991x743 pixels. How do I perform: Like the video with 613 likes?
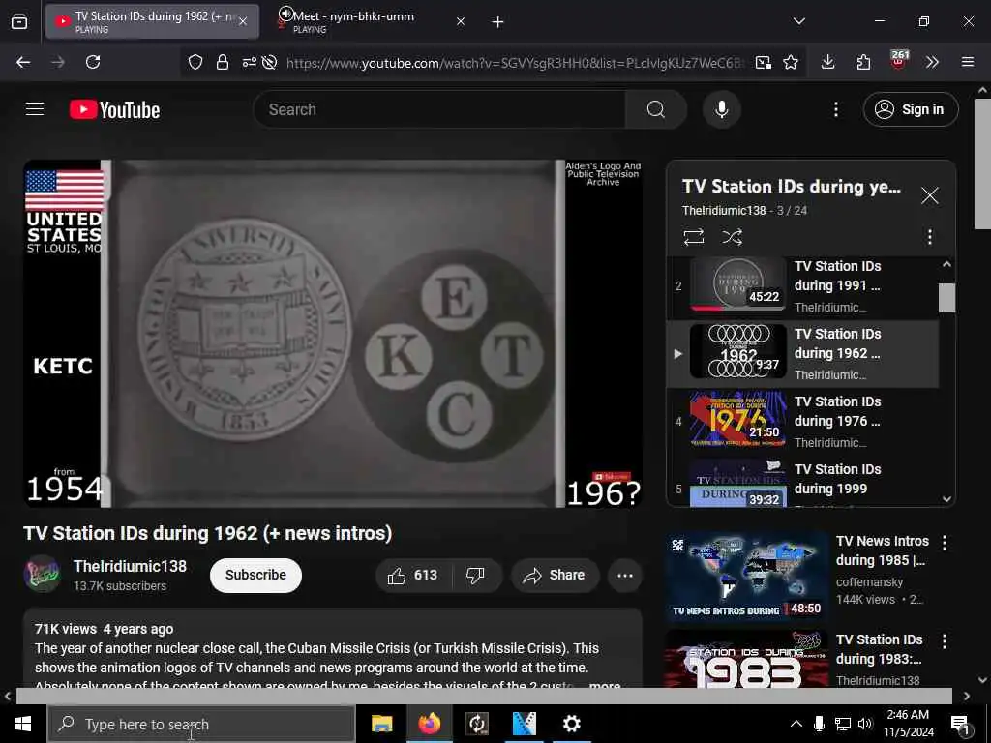[412, 575]
